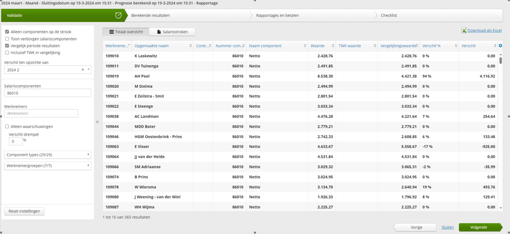Select row B Prins
510x237 pixels.
pos(300,177)
